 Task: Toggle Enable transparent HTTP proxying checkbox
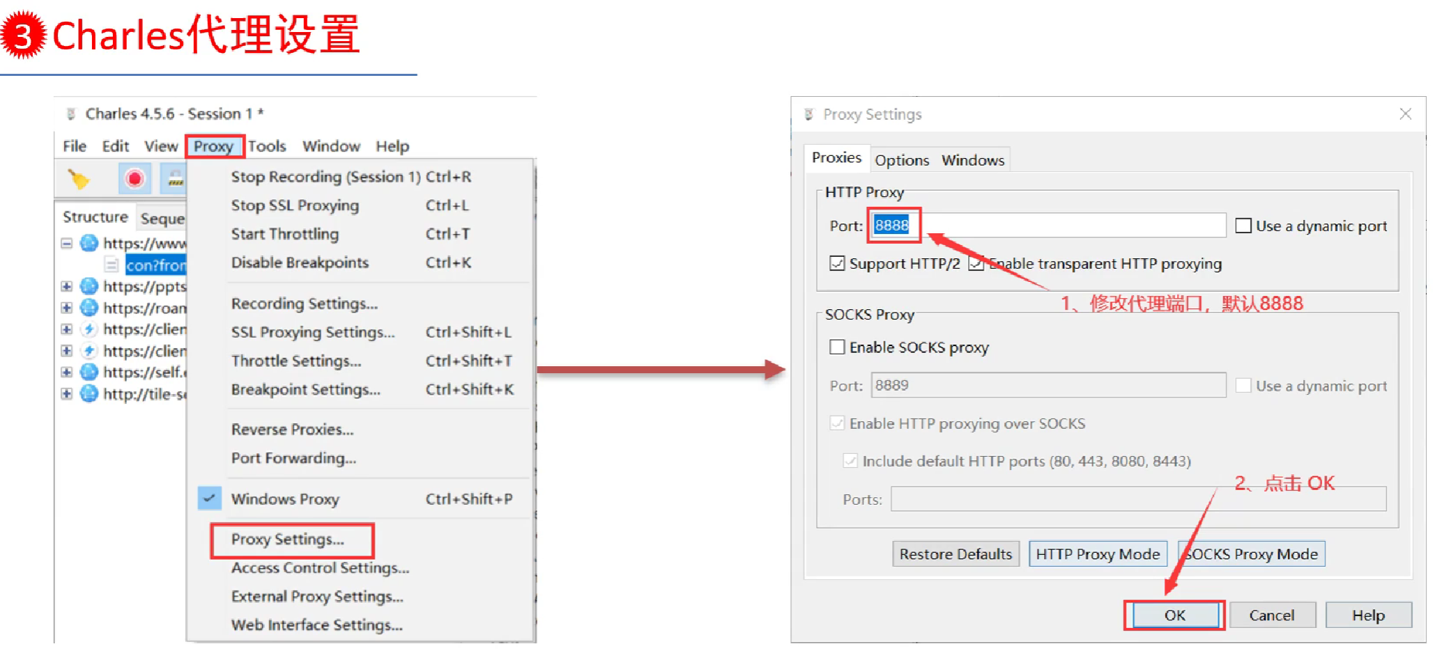[976, 263]
